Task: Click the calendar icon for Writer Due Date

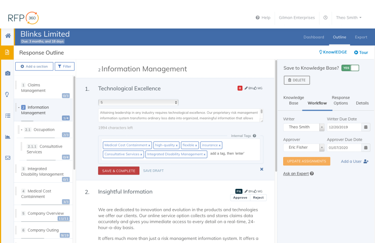Action: (x=366, y=127)
